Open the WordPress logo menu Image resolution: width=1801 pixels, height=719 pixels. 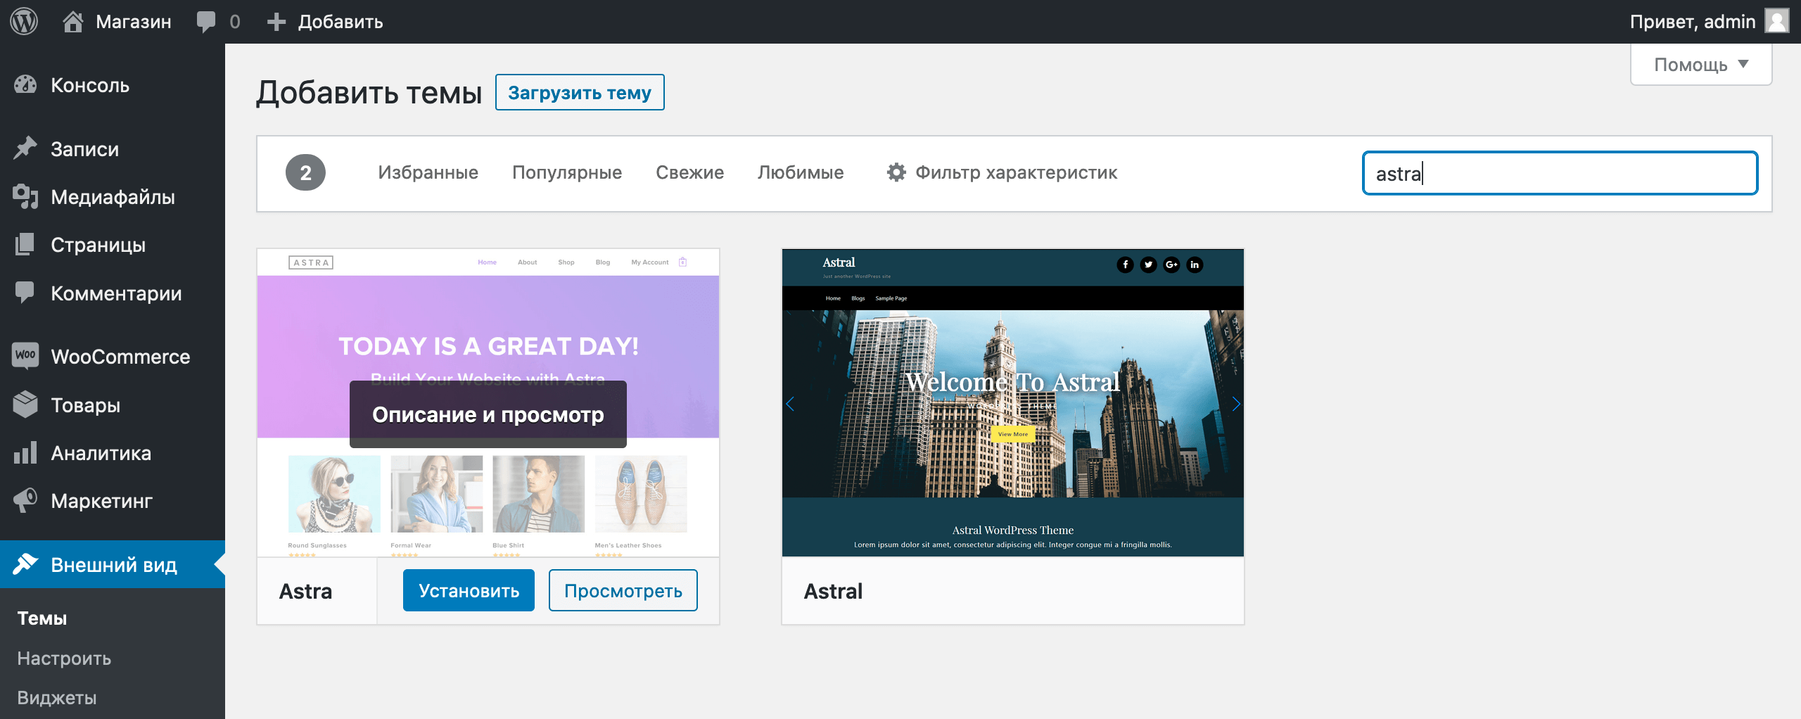[x=24, y=21]
